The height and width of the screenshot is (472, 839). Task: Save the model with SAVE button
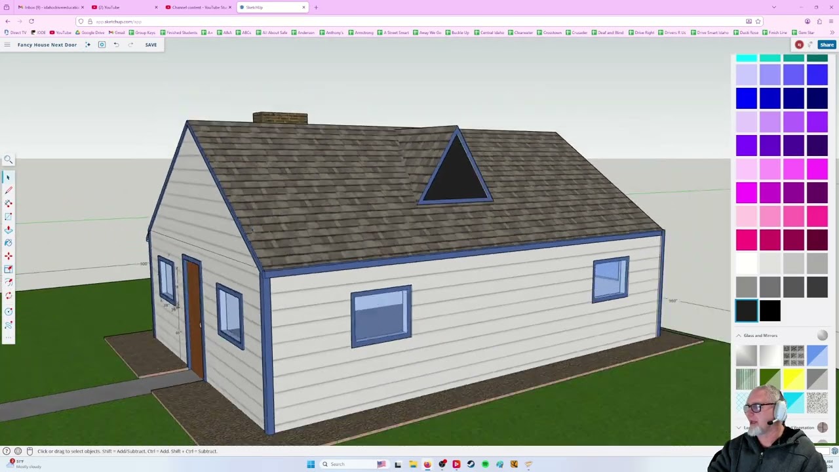coord(151,45)
